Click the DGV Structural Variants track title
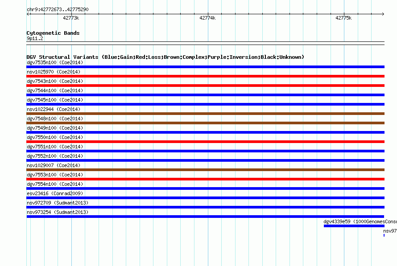 coord(165,57)
